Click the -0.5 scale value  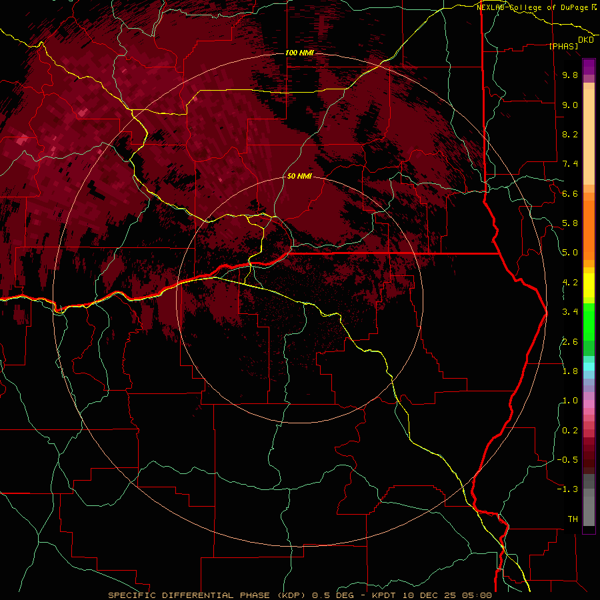tap(567, 460)
